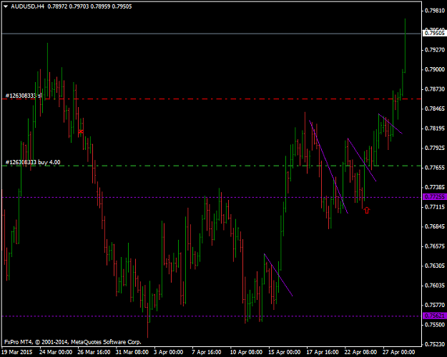Click the 0.77115 price axis label

tap(434, 207)
